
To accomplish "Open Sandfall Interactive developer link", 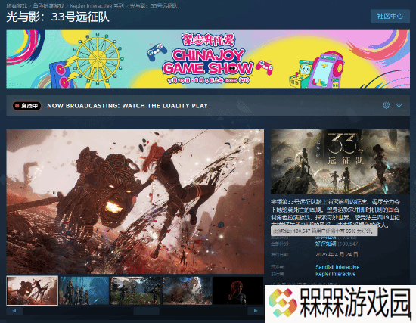I will (x=337, y=267).
